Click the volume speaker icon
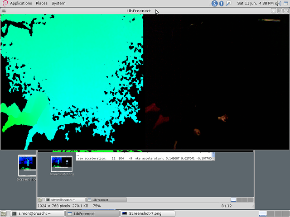Viewport: 290px width, 217px height. [278, 3]
